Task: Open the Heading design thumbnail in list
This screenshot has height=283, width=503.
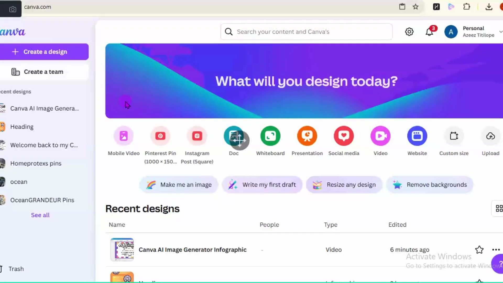Action: point(122,277)
